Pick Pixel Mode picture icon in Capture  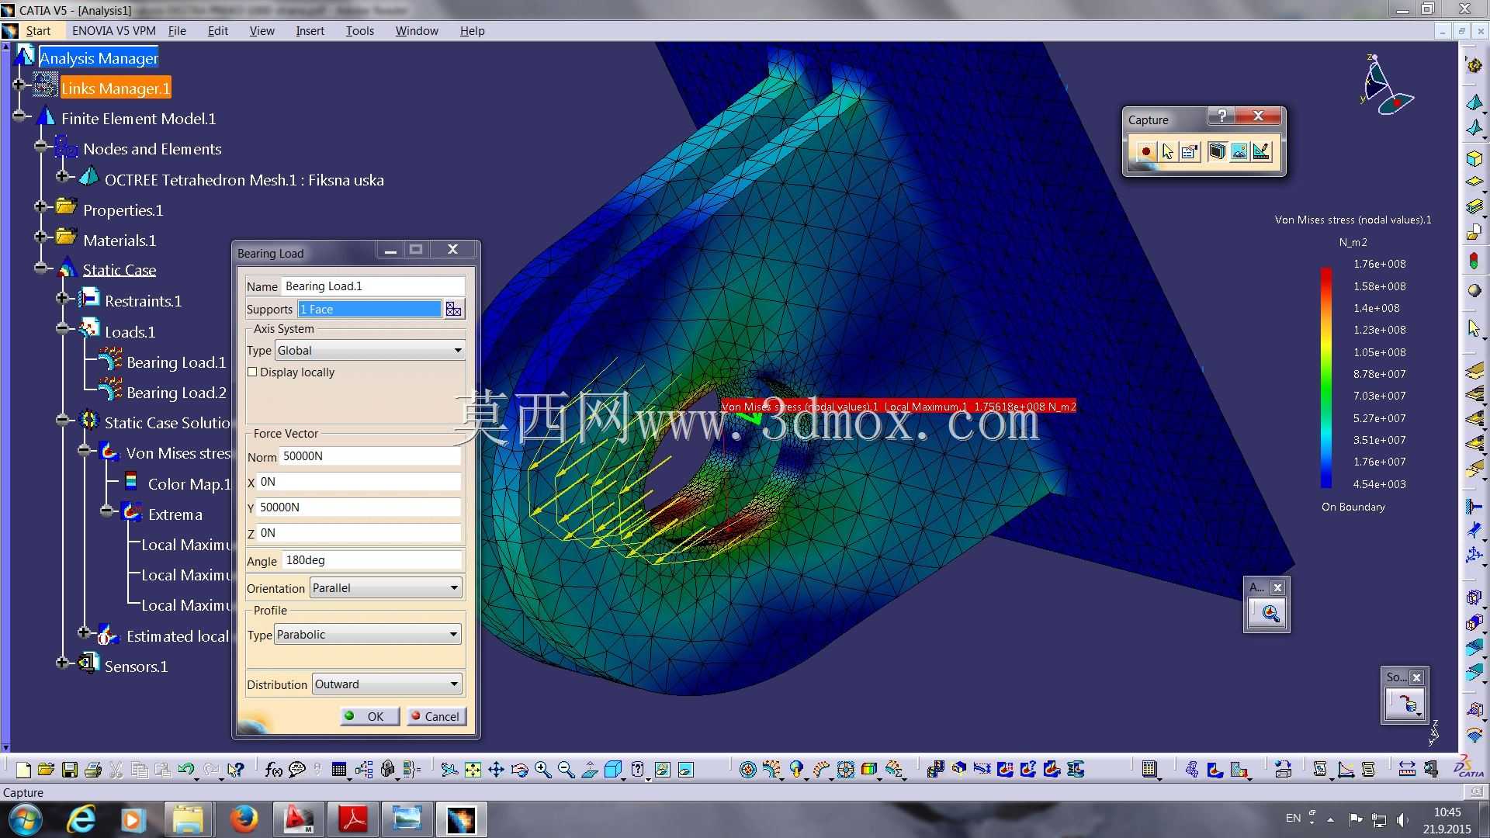(x=1239, y=151)
